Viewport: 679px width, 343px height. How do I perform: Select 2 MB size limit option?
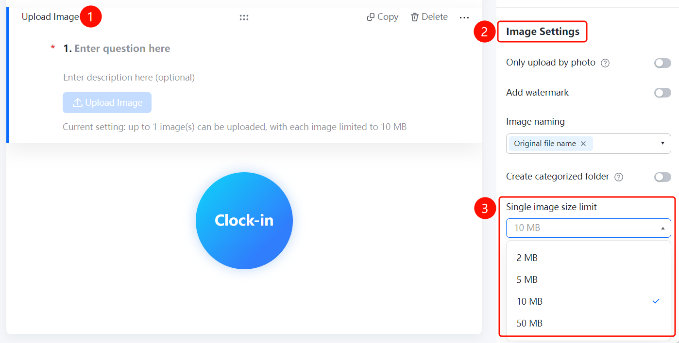[589, 258]
